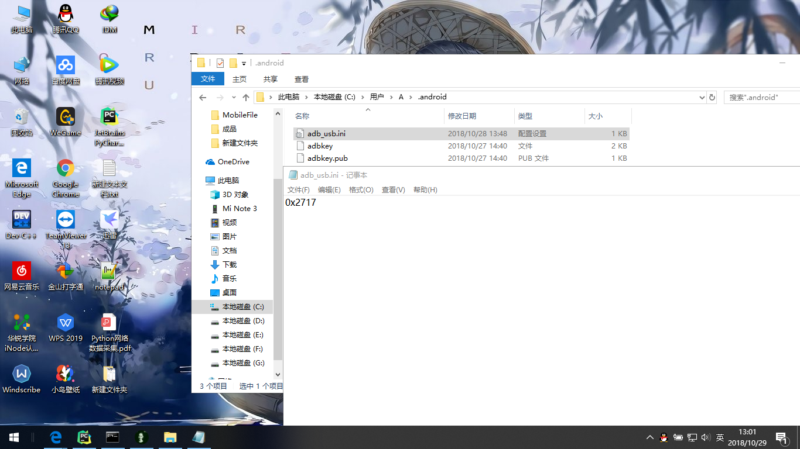Open Notepad's 帮助(H) menu

(x=425, y=190)
